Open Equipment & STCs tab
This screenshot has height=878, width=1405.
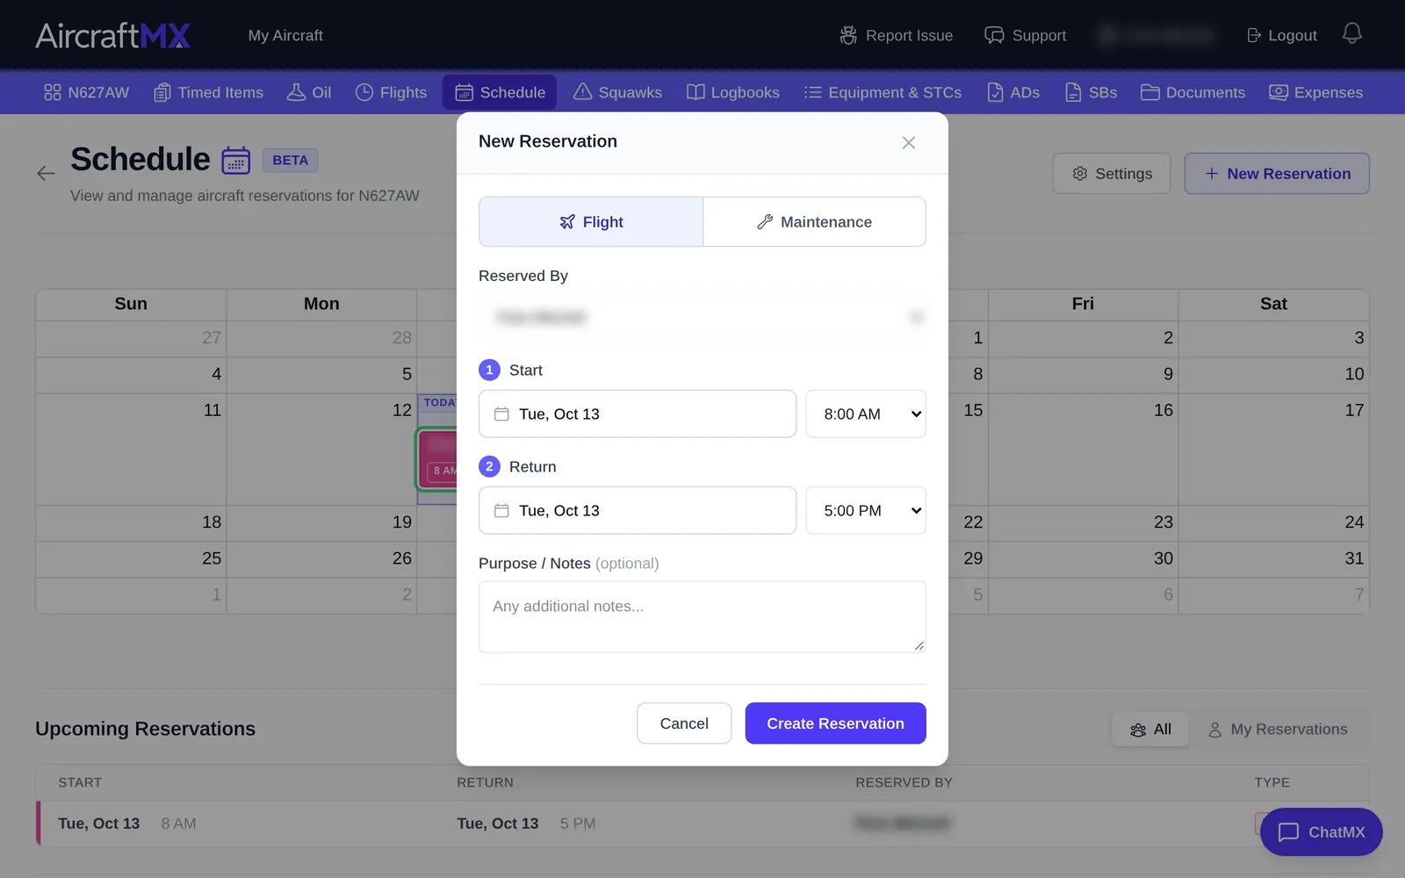pos(883,92)
